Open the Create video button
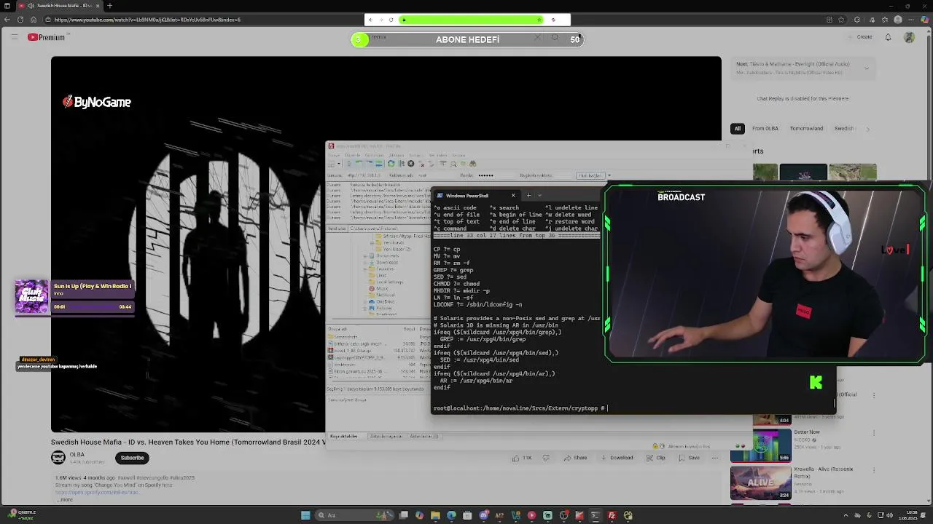Image resolution: width=933 pixels, height=524 pixels. [861, 37]
